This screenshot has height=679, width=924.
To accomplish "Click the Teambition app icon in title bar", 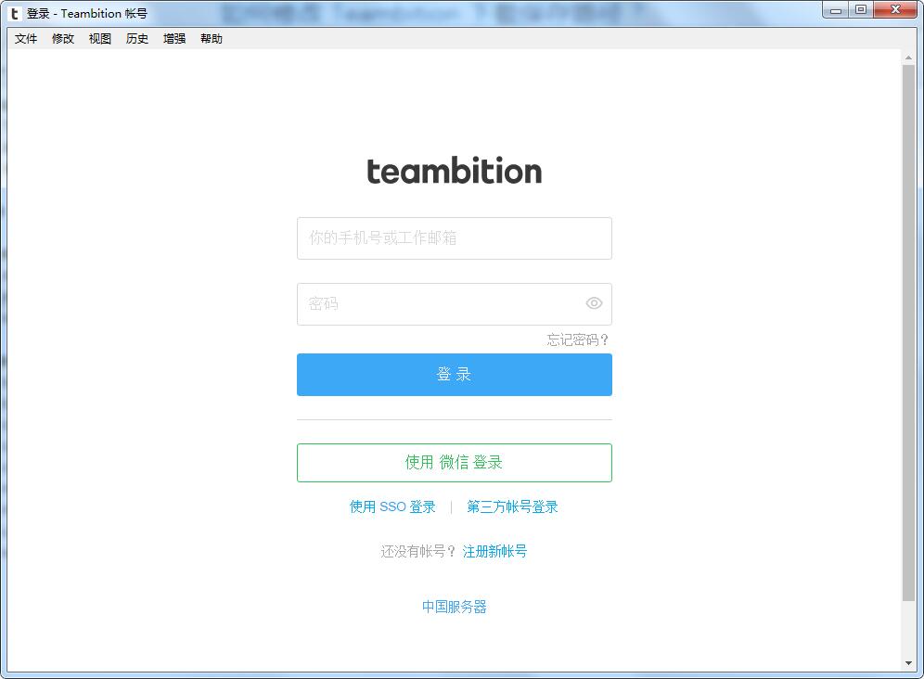I will pos(15,13).
